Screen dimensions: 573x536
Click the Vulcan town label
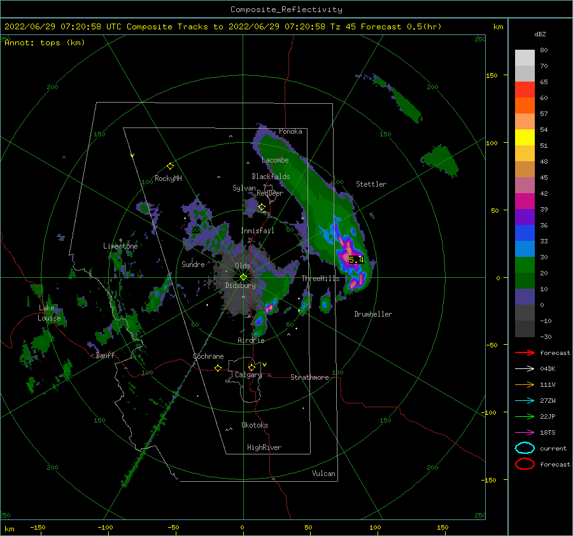coord(324,474)
